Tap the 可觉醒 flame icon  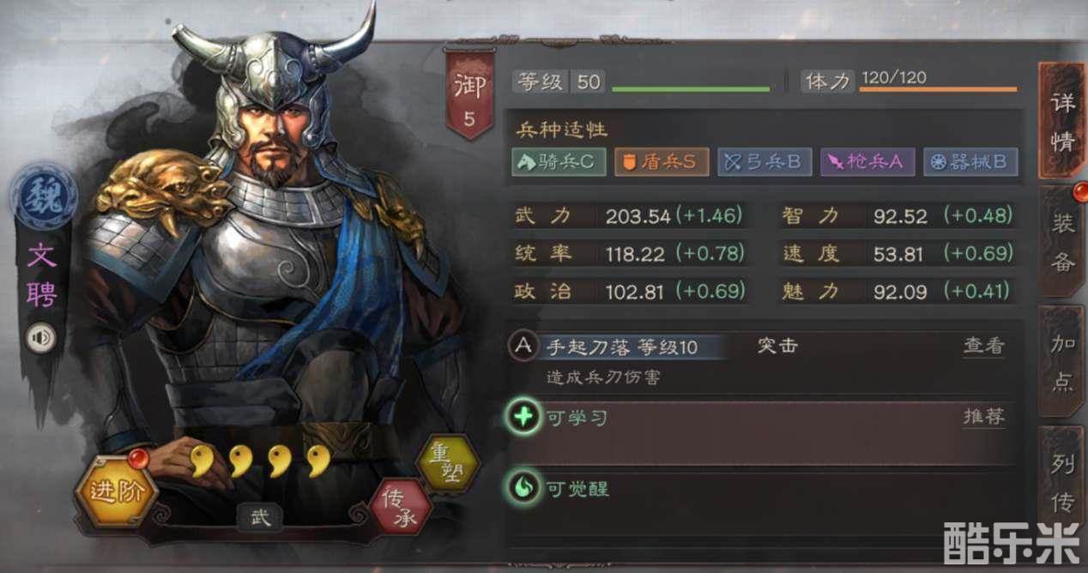523,488
